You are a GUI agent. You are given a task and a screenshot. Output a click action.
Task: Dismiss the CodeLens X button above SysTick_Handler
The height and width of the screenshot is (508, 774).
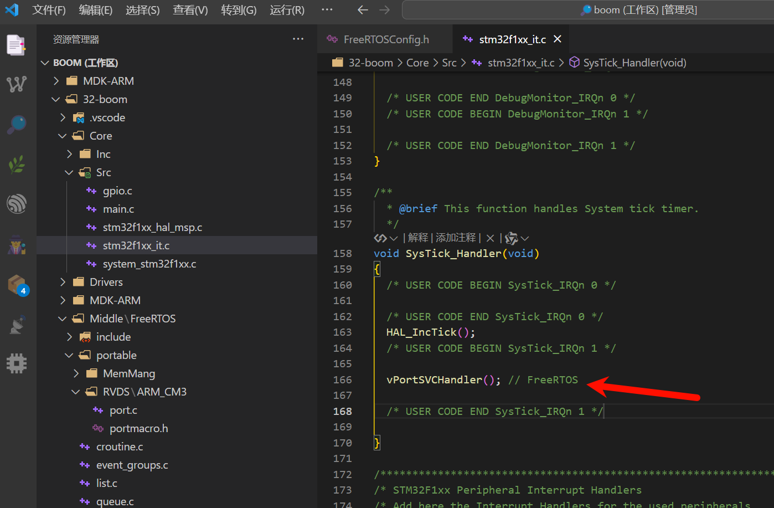pyautogui.click(x=490, y=238)
